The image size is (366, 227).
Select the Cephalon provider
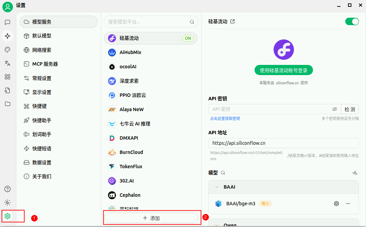tap(151, 195)
